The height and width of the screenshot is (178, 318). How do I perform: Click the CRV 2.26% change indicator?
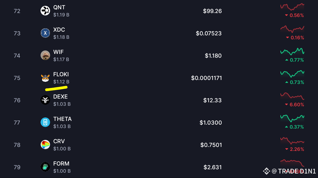coord(294,149)
